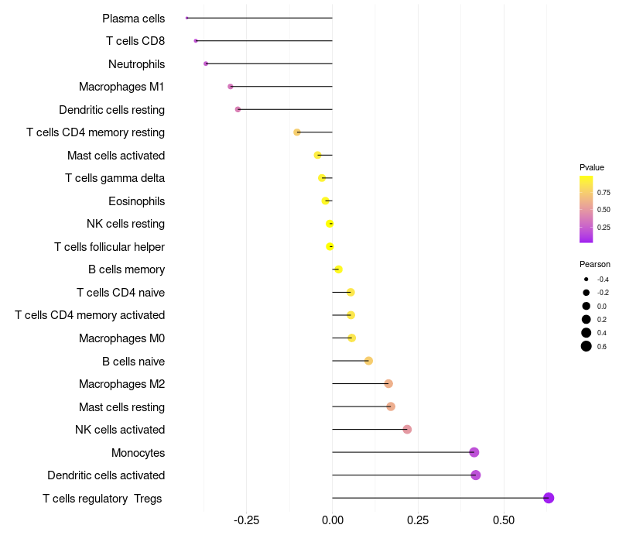Select the Dendritic cells activated point
The width and height of the screenshot is (619, 542).
coord(476,475)
